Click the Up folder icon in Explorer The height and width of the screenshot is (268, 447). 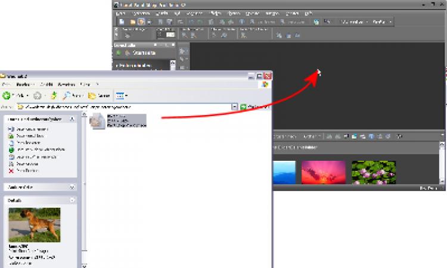pos(54,95)
